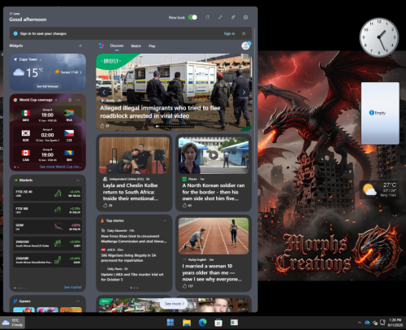
Task: Click the Empty desktop gadget
Action: click(x=380, y=113)
